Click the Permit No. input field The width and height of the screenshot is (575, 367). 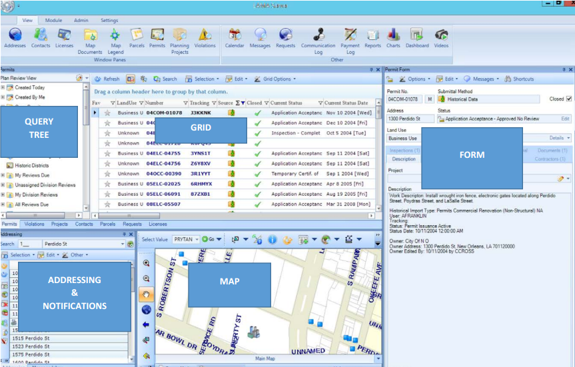tap(404, 99)
